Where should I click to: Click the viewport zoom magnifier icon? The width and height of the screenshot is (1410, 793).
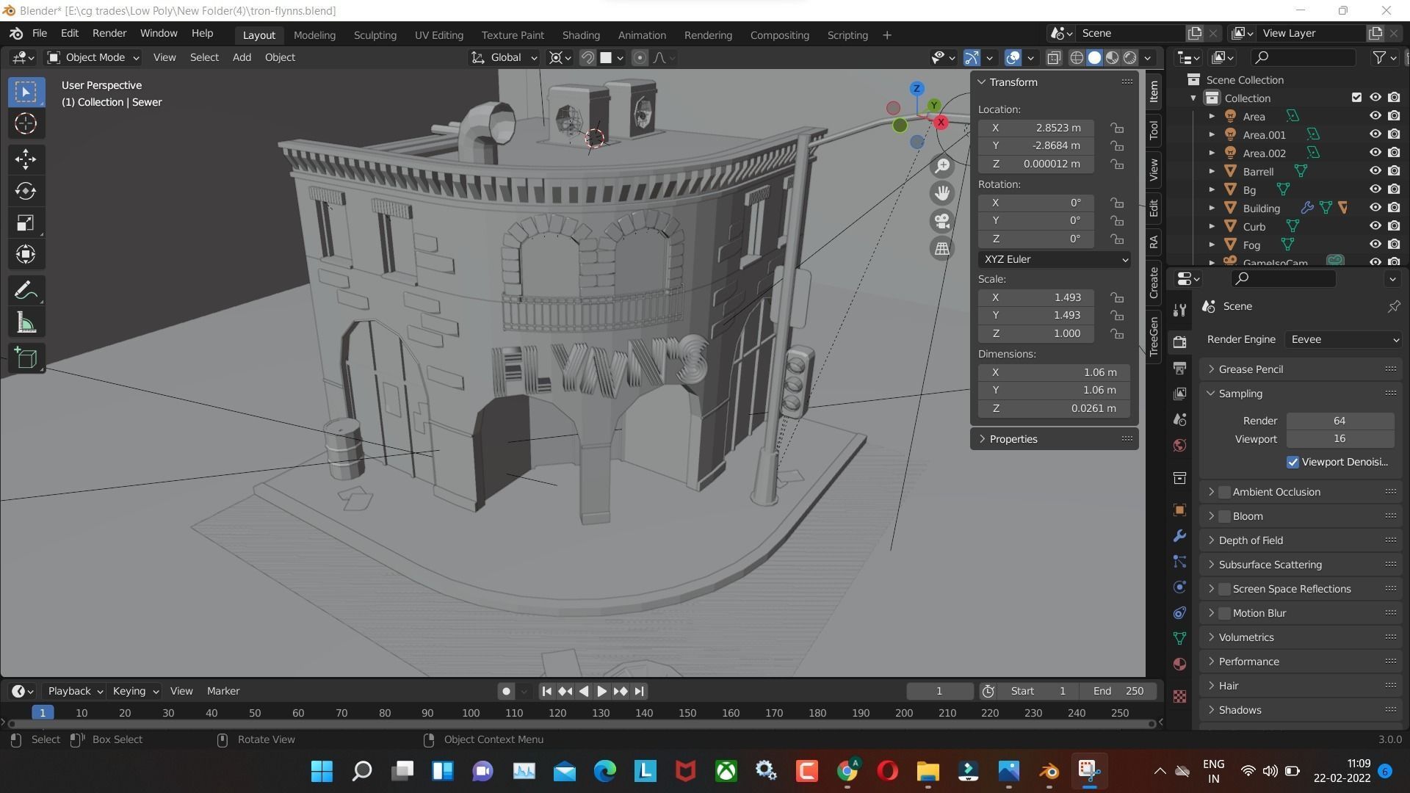pos(941,166)
